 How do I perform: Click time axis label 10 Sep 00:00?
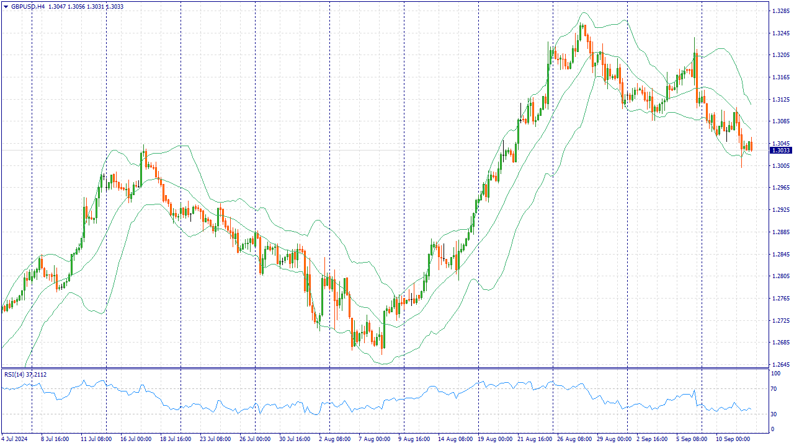(x=733, y=439)
